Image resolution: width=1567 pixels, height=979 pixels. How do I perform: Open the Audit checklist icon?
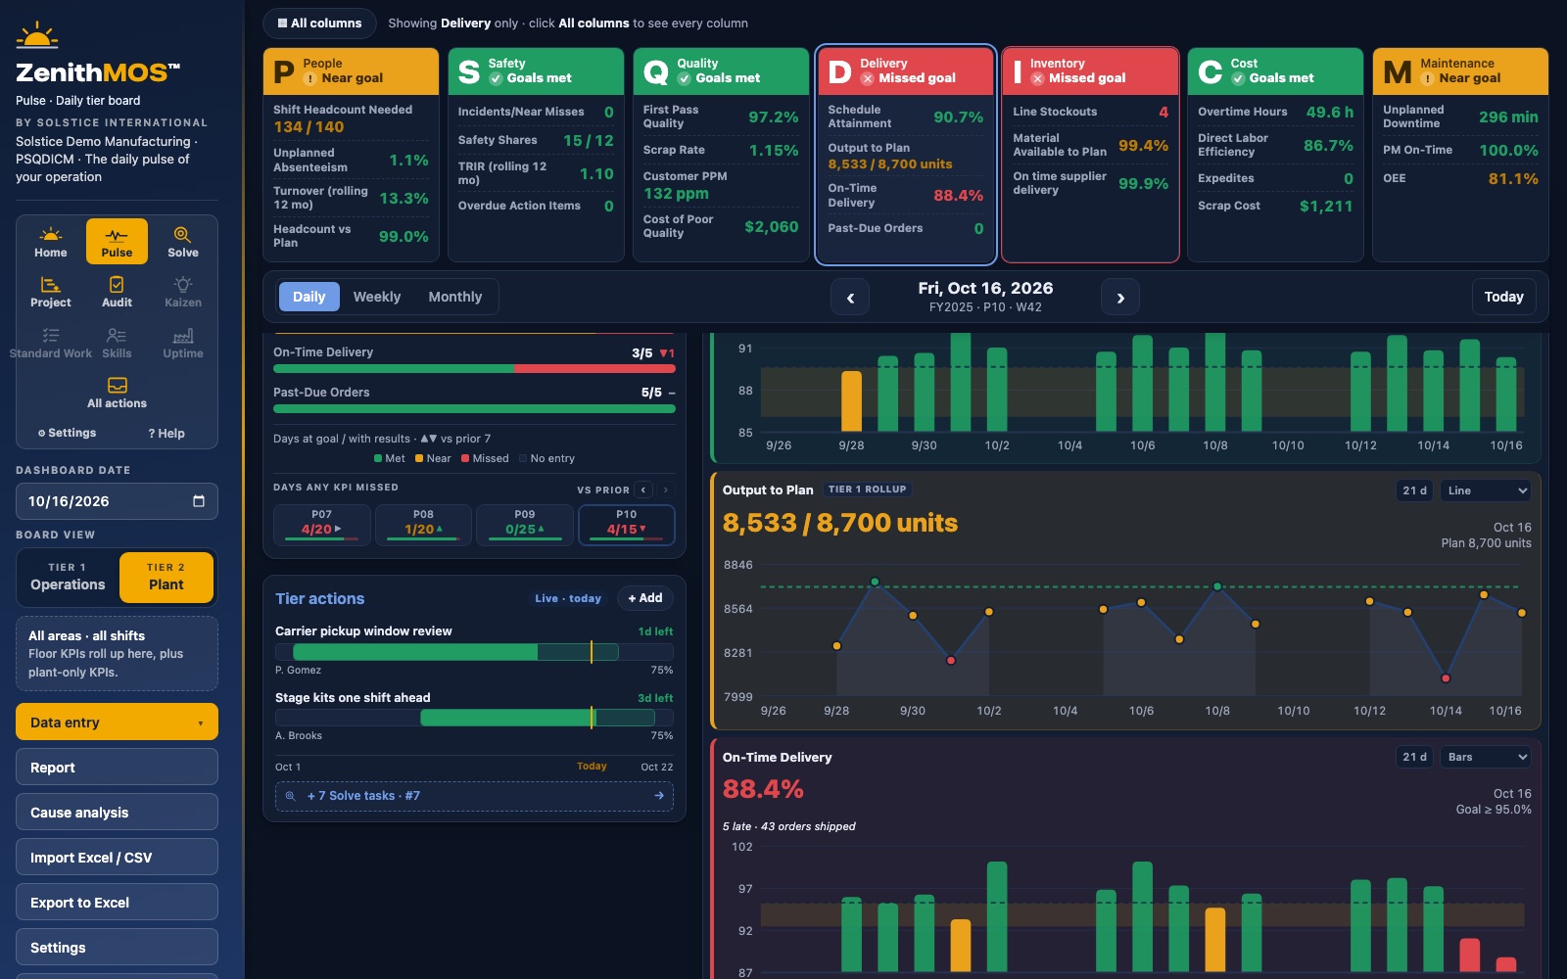117,292
